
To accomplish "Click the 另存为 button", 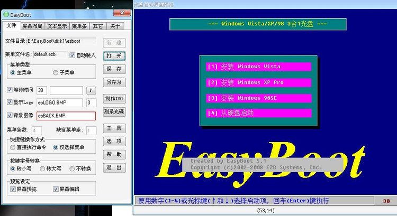I will tap(114, 82).
